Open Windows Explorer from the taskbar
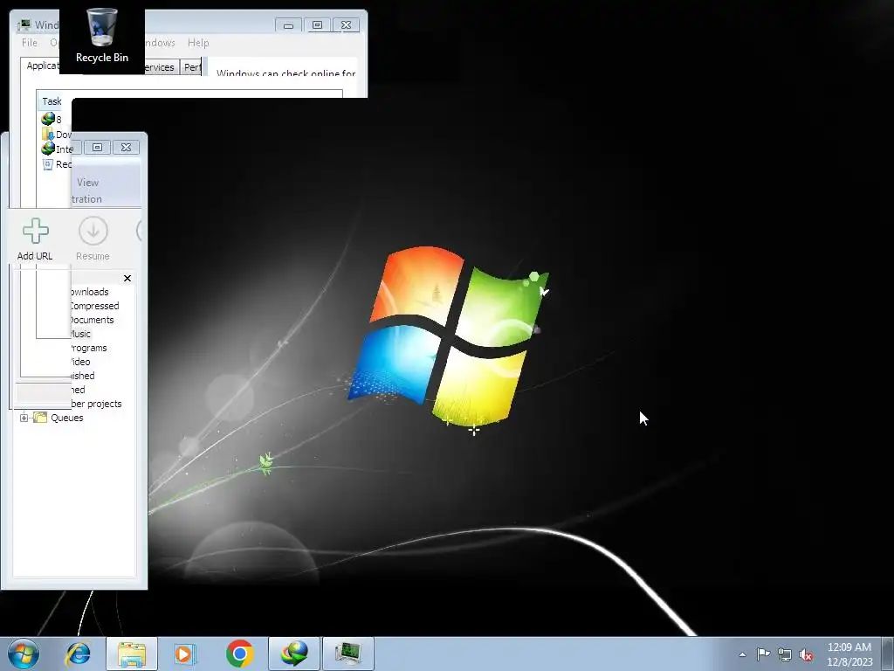894x671 pixels. 132,654
